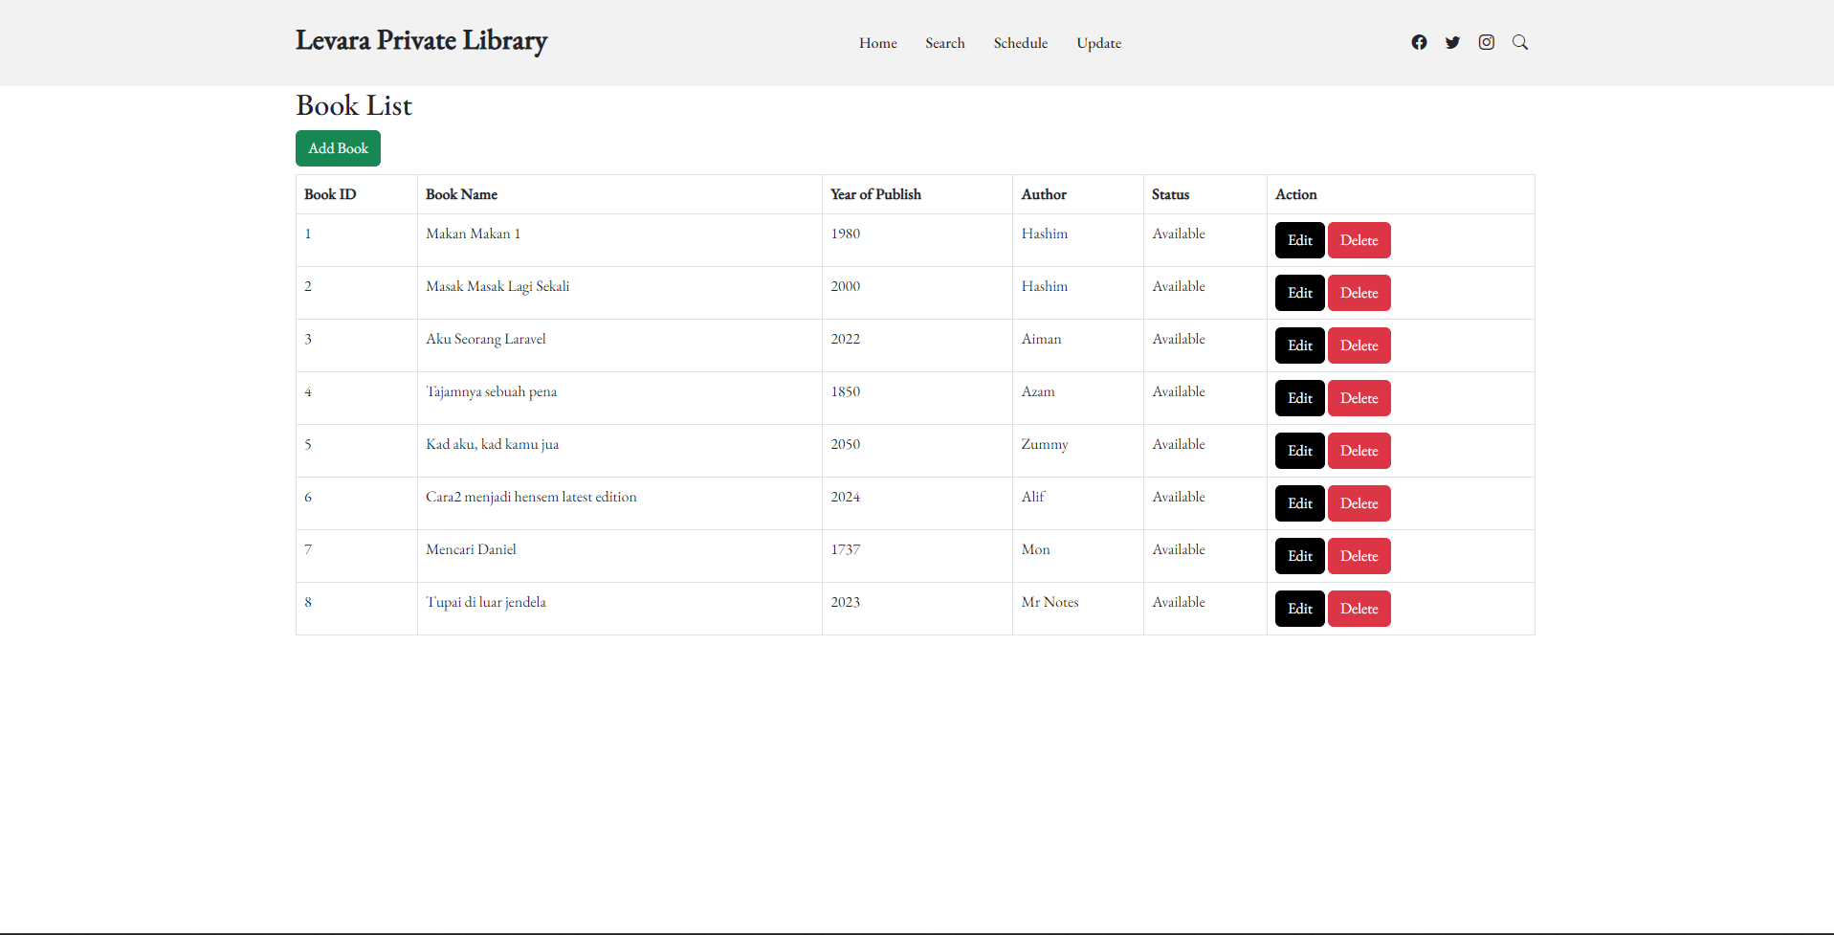Viewport: 1834px width, 935px height.
Task: Navigate to the Update page
Action: [1097, 42]
